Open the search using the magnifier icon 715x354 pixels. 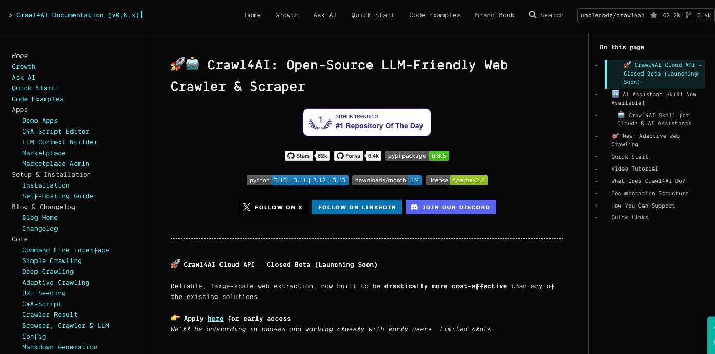tap(533, 15)
